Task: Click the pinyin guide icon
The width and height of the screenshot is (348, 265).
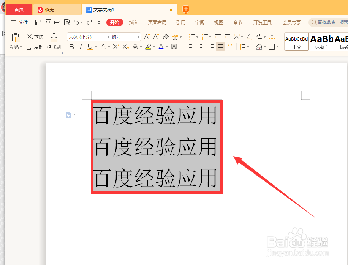Action: click(175, 37)
